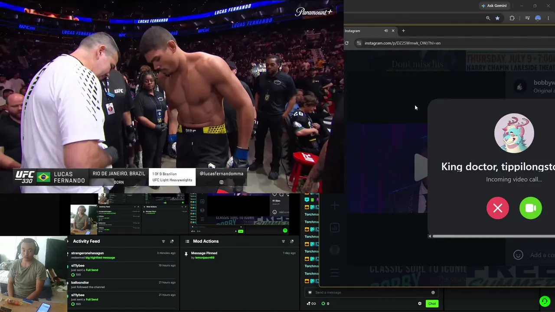Open the emoji picker in chat input

point(433,292)
